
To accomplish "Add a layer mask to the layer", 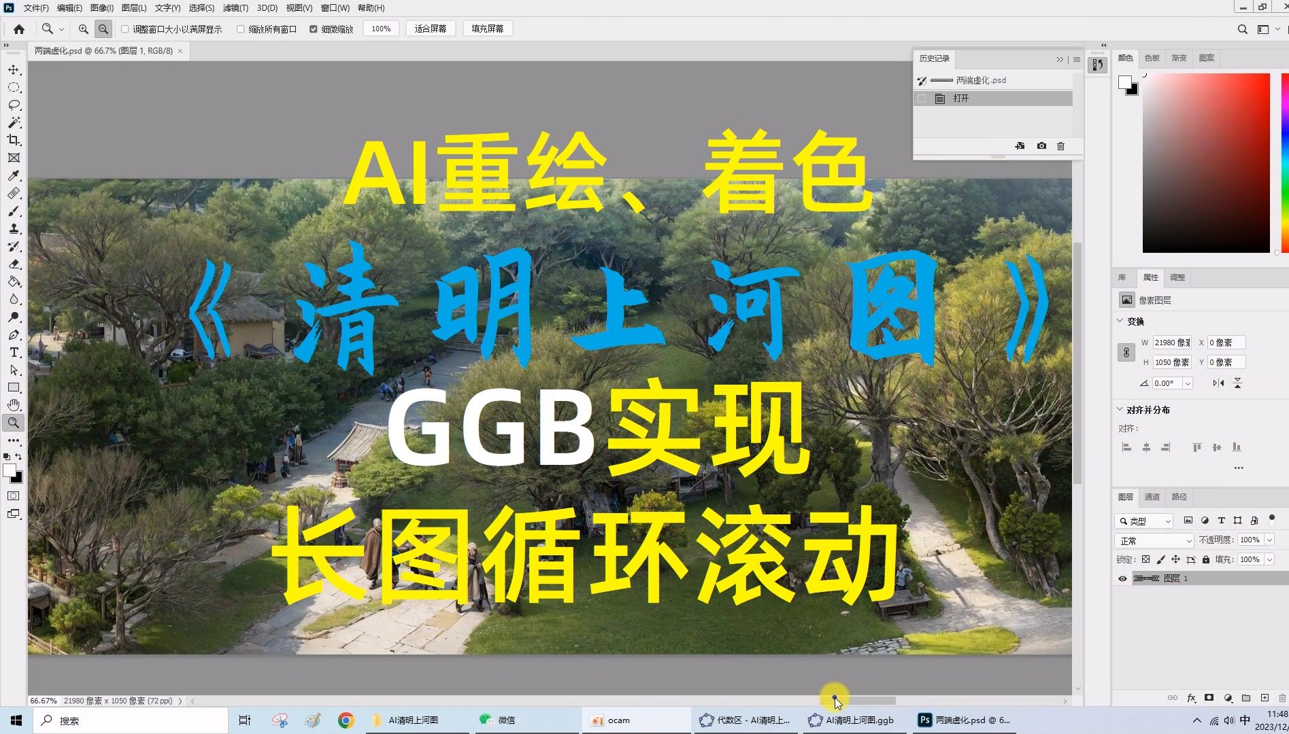I will point(1209,698).
